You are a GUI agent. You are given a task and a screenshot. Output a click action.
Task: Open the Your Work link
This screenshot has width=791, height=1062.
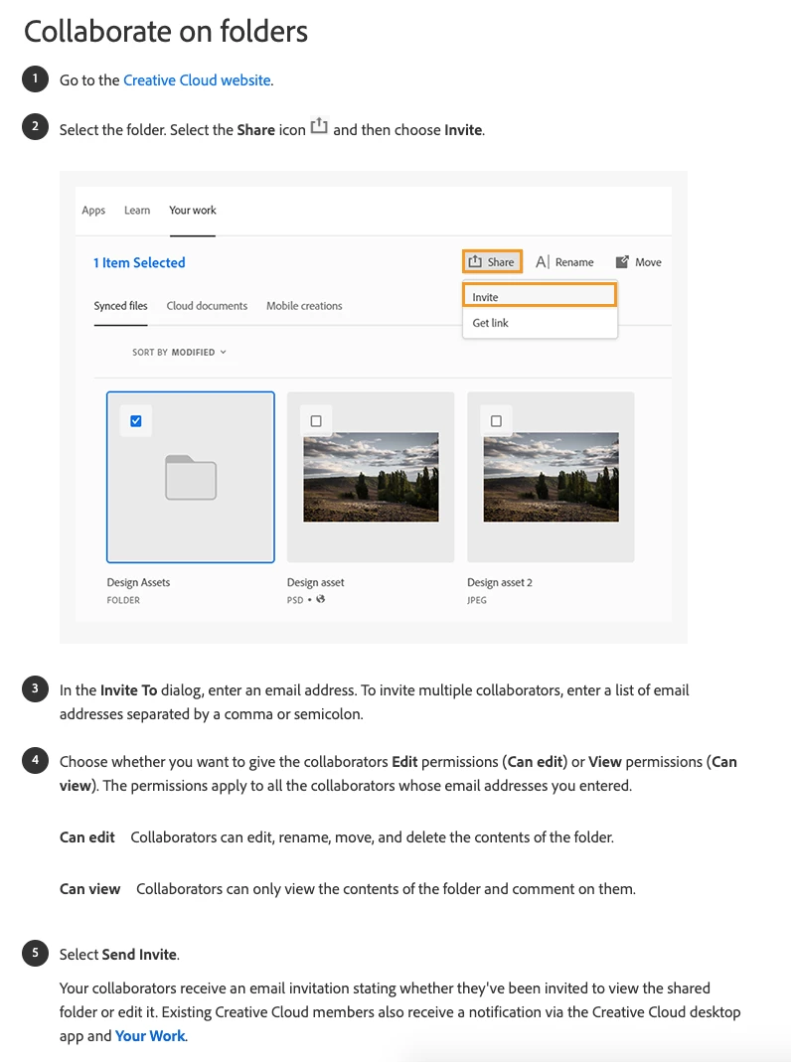coord(150,1035)
